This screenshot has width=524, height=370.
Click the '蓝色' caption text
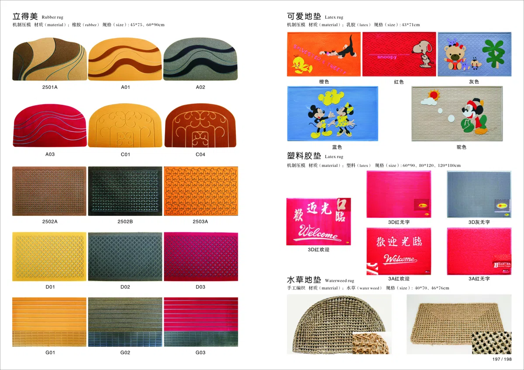[x=337, y=147]
